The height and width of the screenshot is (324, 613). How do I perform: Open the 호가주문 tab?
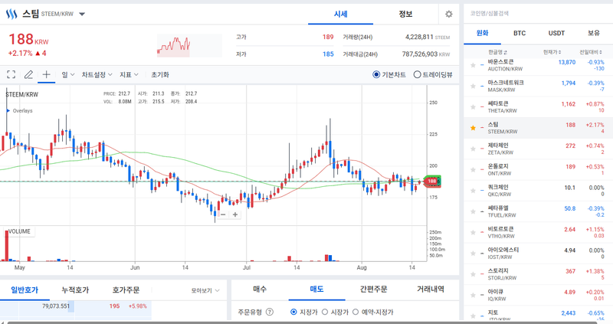(126, 290)
